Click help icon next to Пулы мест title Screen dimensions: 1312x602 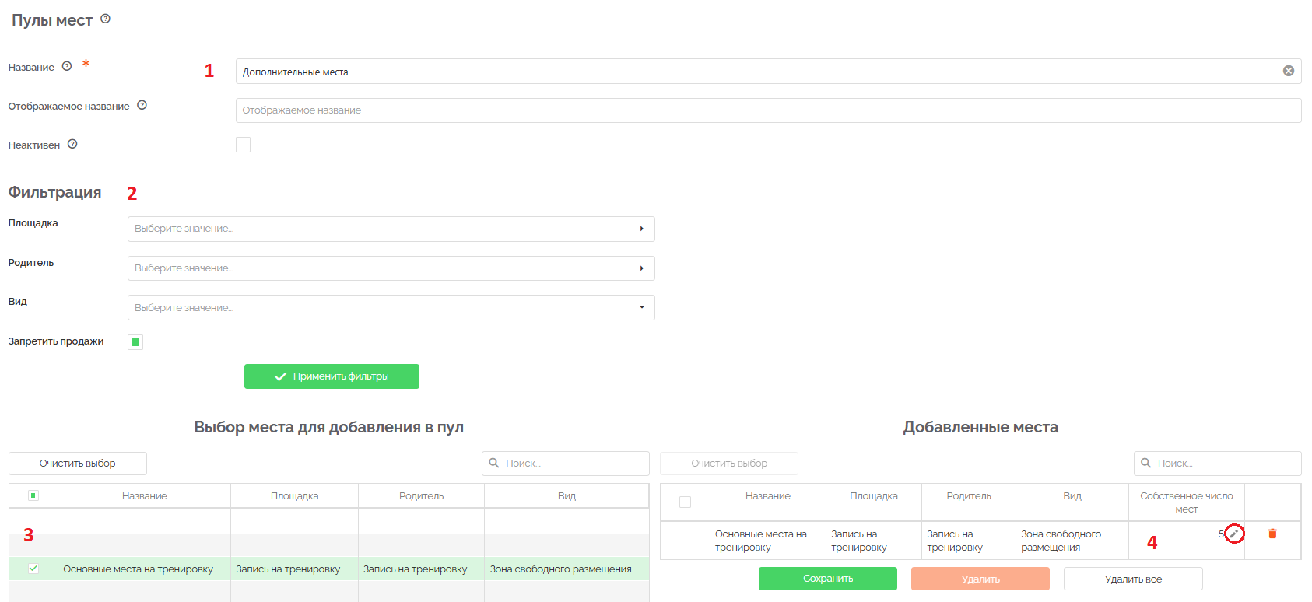coord(105,19)
